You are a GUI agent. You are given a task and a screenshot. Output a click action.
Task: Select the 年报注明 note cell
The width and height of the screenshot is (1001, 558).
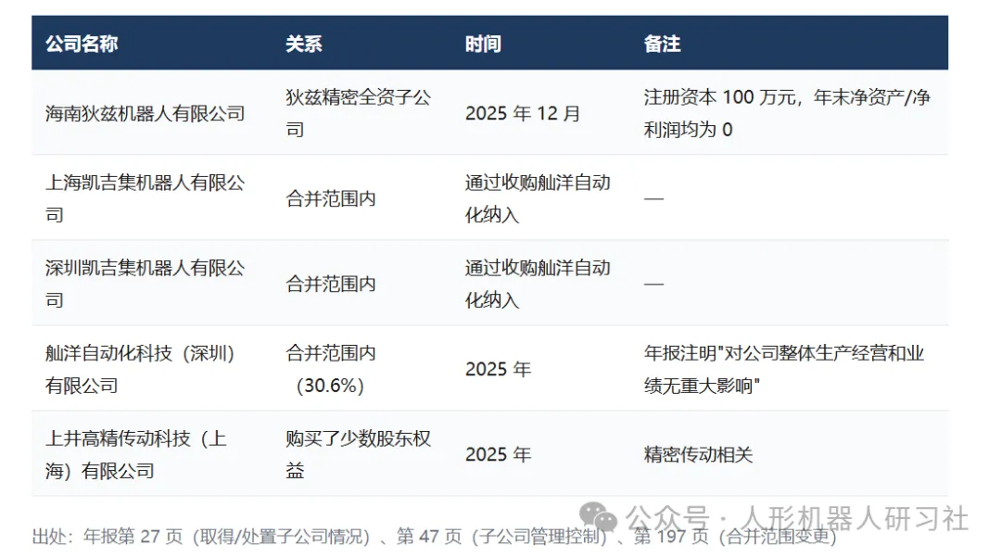784,369
